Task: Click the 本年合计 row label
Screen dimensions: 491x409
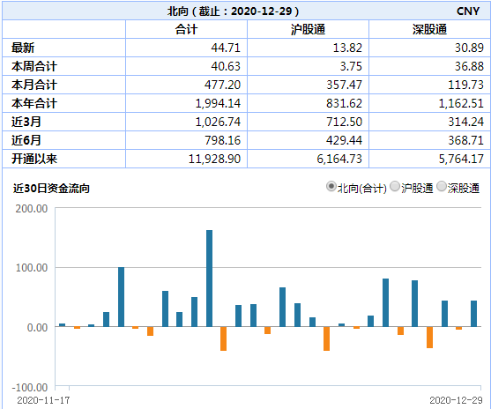Action: (34, 103)
